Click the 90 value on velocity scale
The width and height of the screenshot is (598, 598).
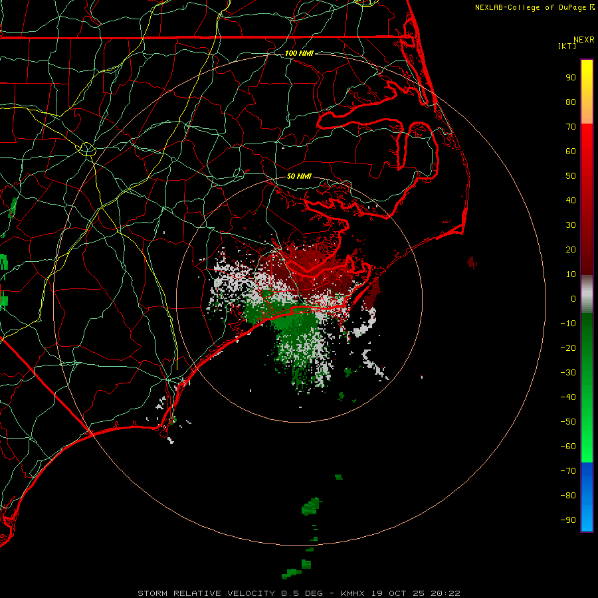click(x=571, y=78)
